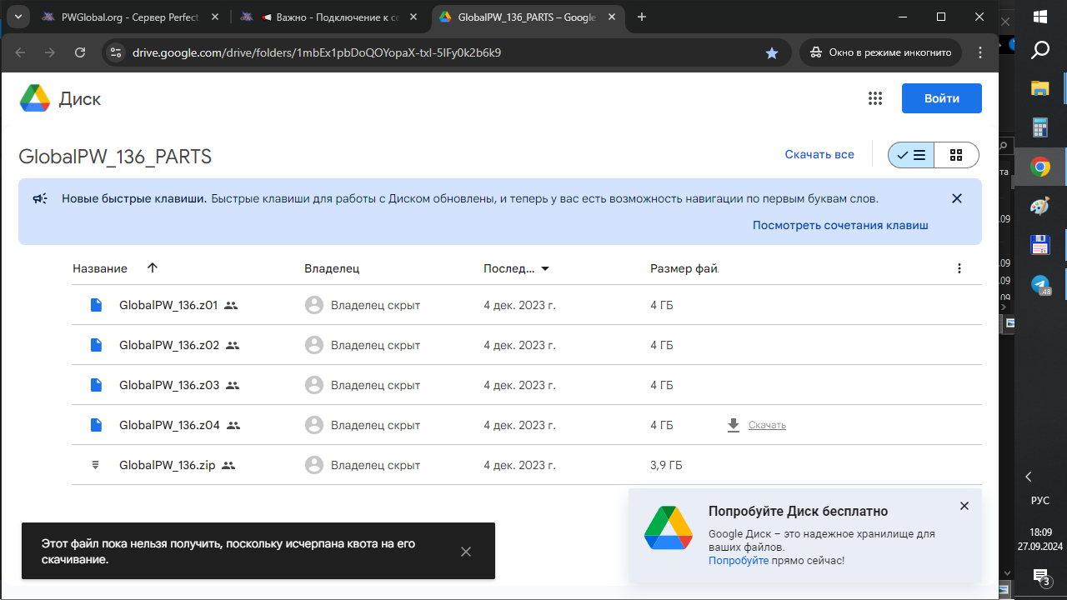Open Calculator from taskbar

pos(1040,127)
